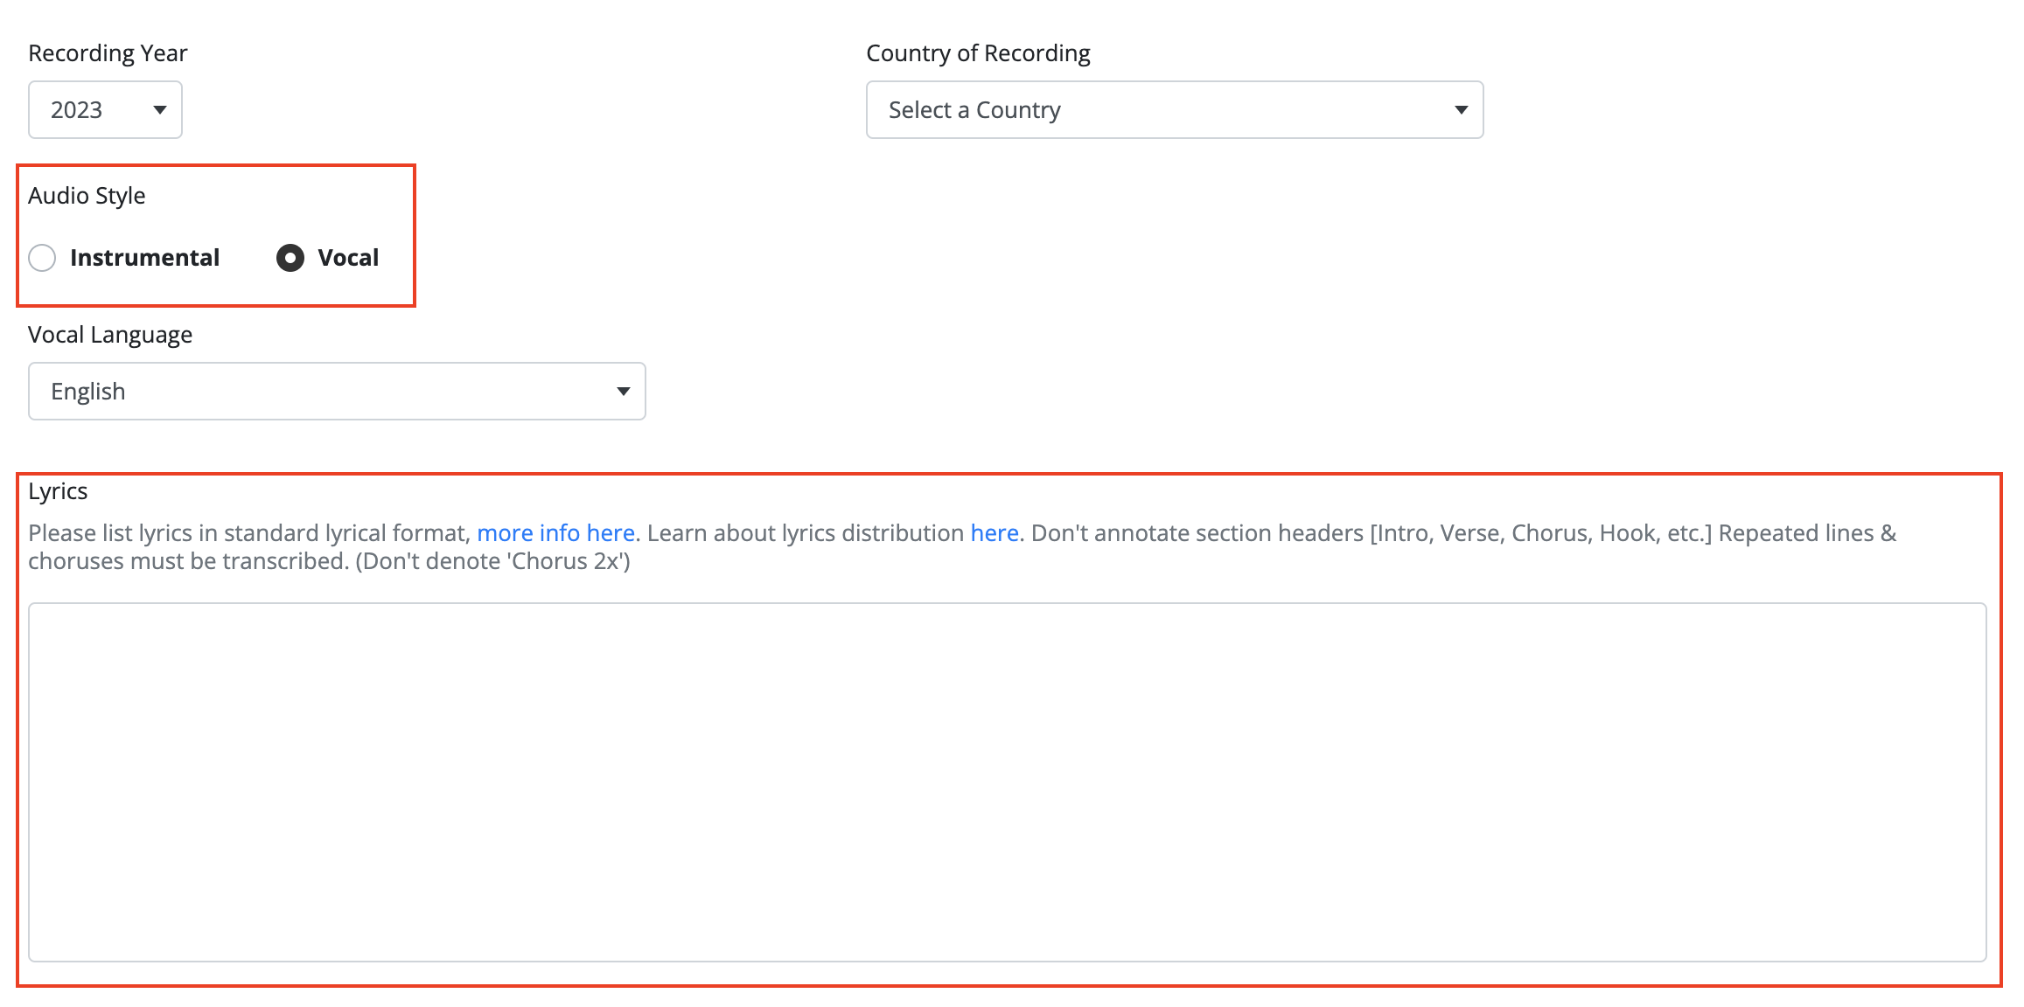The image size is (2024, 1007).
Task: Click the 2023 year value
Action: coord(76,110)
